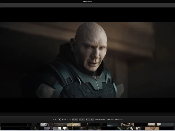Viewport: 175px width, 131px height.
Task: Click the END time field
Action: (x=119, y=120)
